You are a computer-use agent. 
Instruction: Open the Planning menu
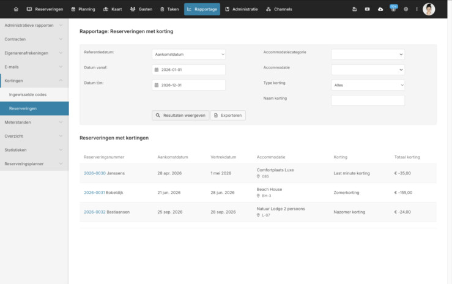[83, 9]
